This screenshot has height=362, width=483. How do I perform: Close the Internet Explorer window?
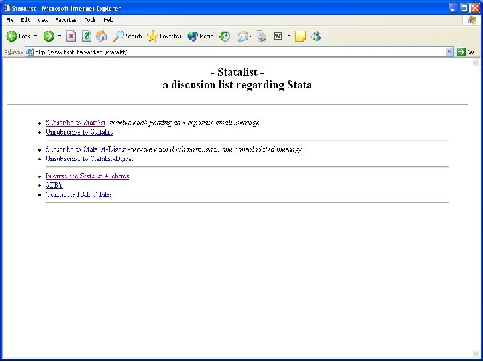coord(475,8)
